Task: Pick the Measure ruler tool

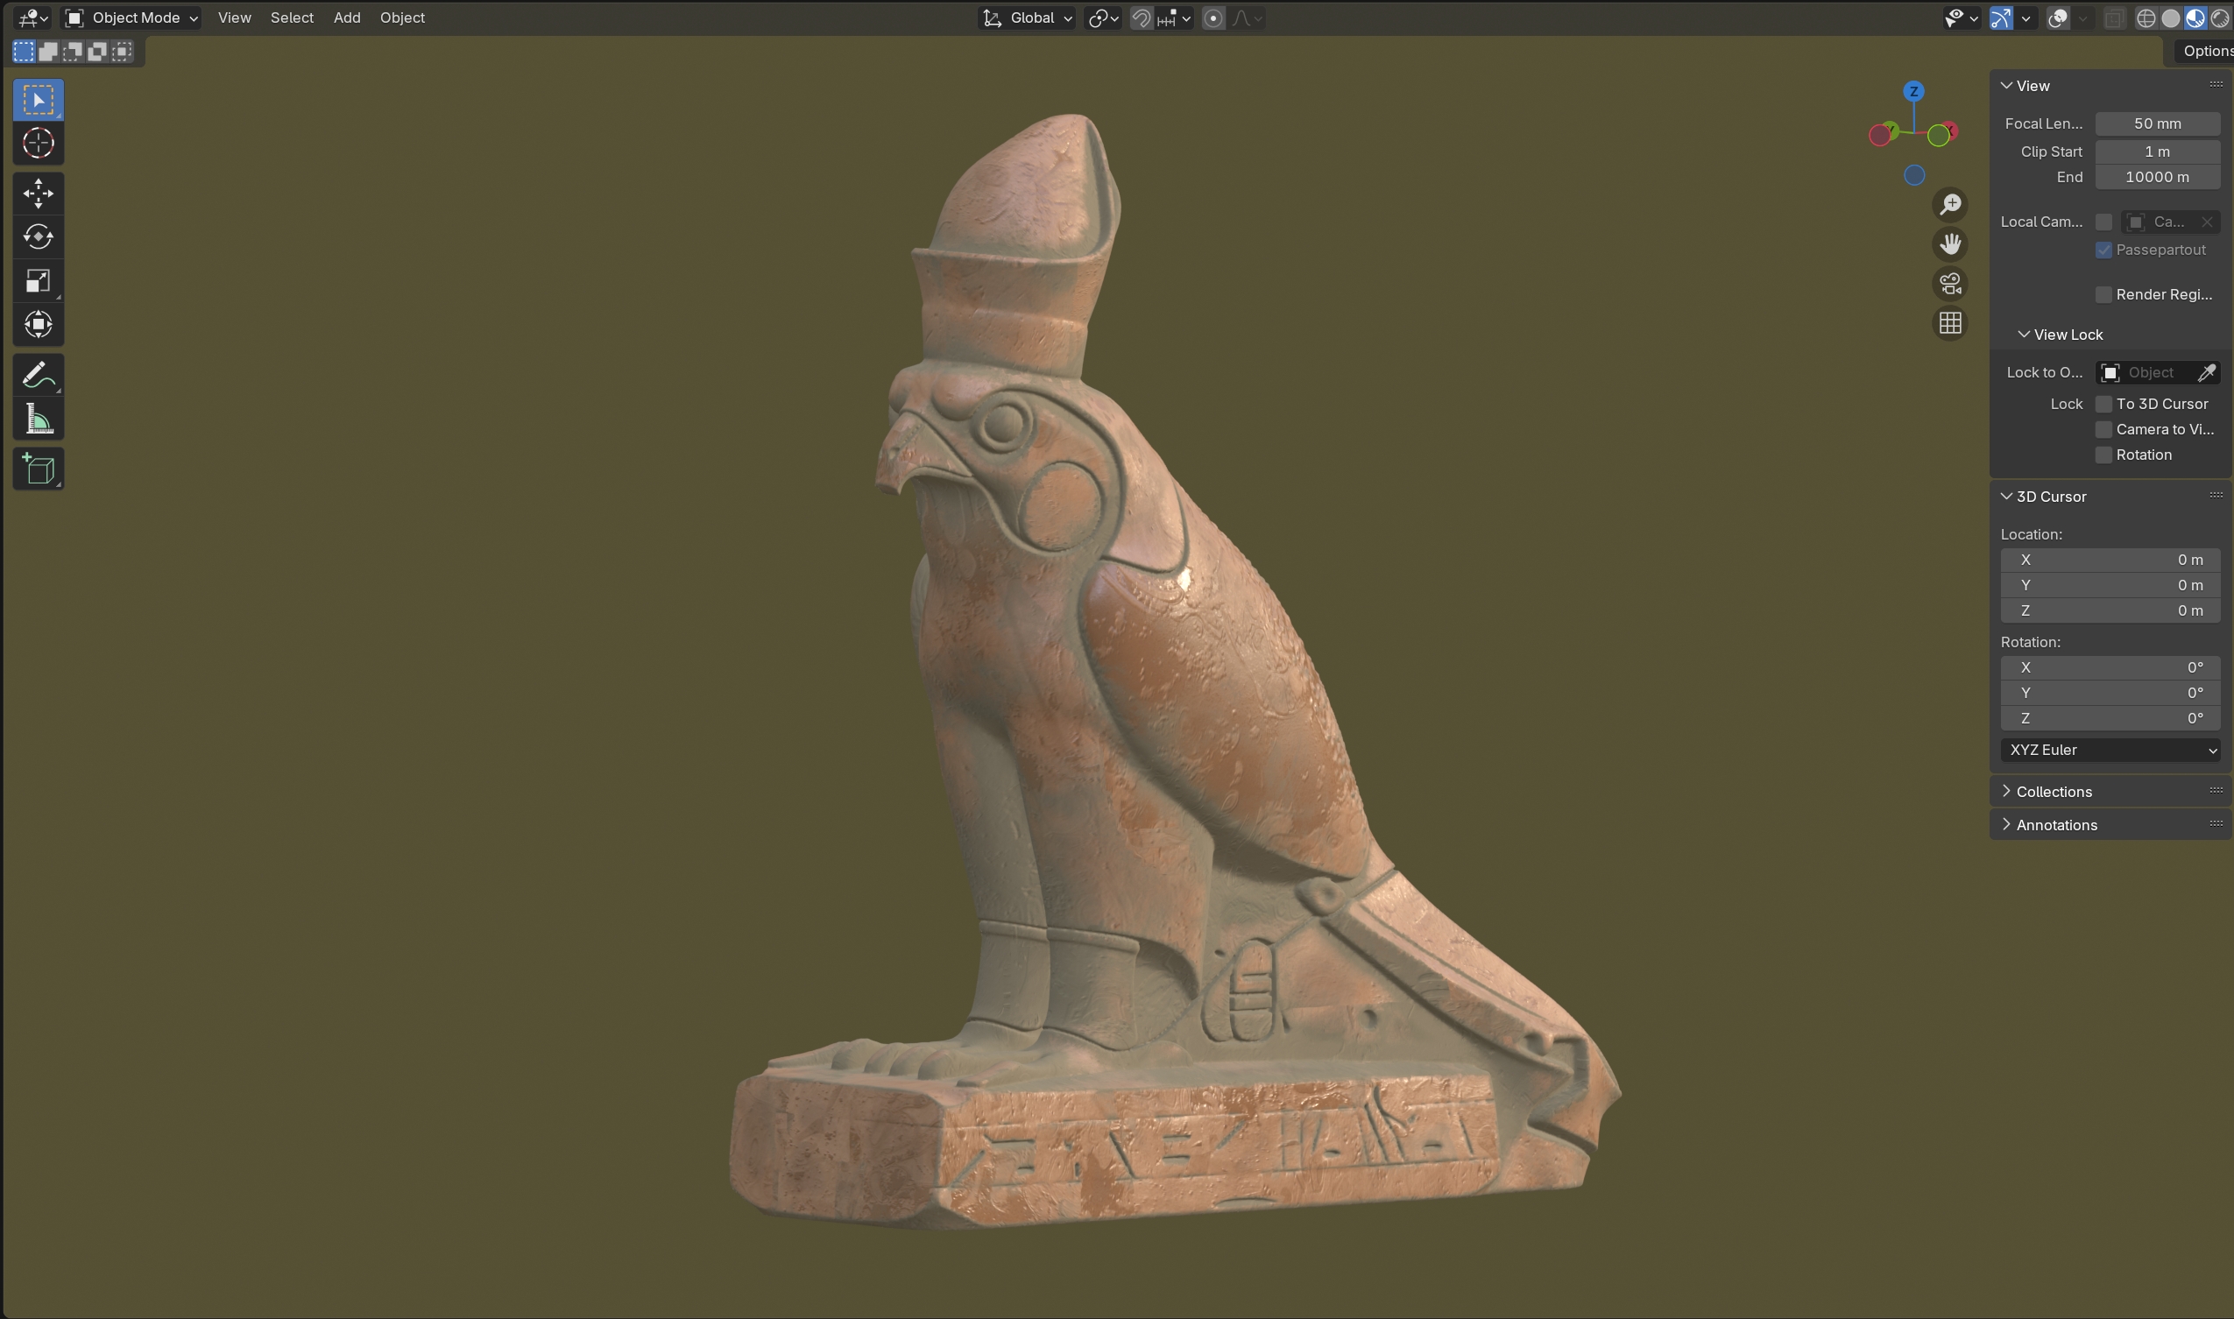Action: coord(39,419)
